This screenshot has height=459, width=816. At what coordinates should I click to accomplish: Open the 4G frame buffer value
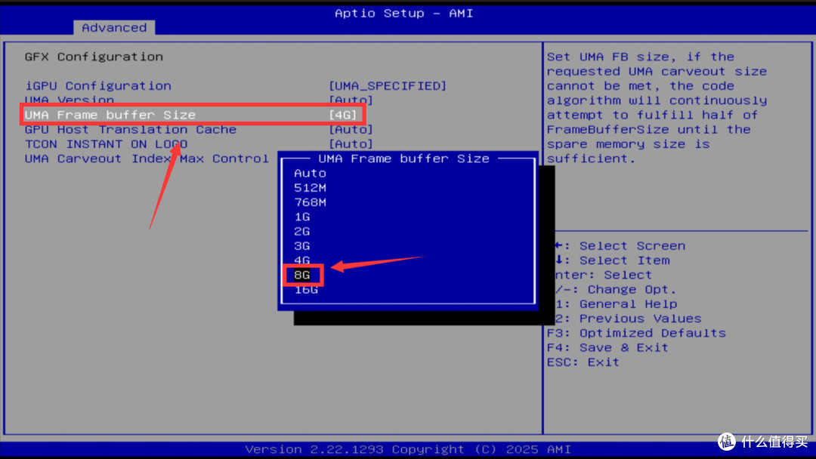point(343,115)
